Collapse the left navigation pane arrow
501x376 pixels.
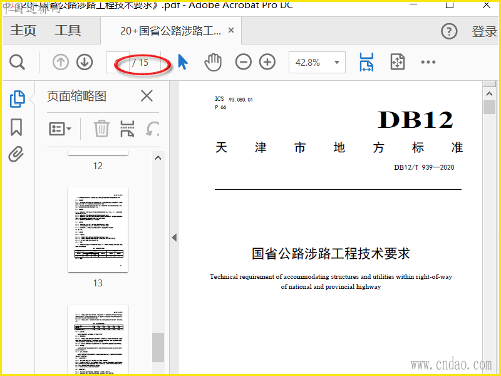[174, 238]
